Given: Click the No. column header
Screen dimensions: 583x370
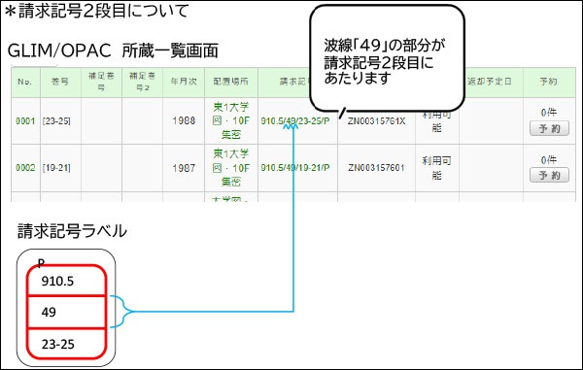Looking at the screenshot, I should [25, 82].
